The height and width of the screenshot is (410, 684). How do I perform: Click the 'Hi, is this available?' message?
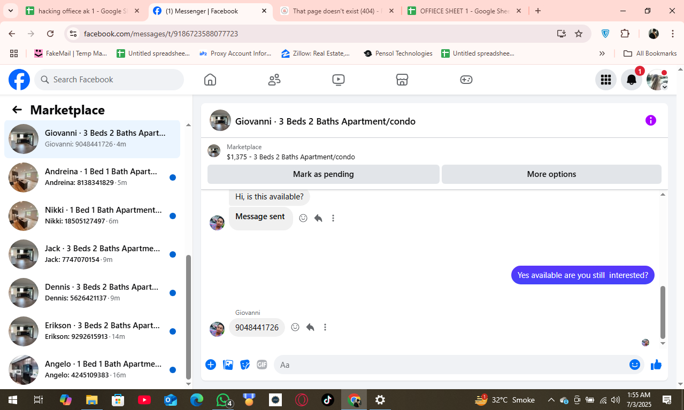click(269, 197)
